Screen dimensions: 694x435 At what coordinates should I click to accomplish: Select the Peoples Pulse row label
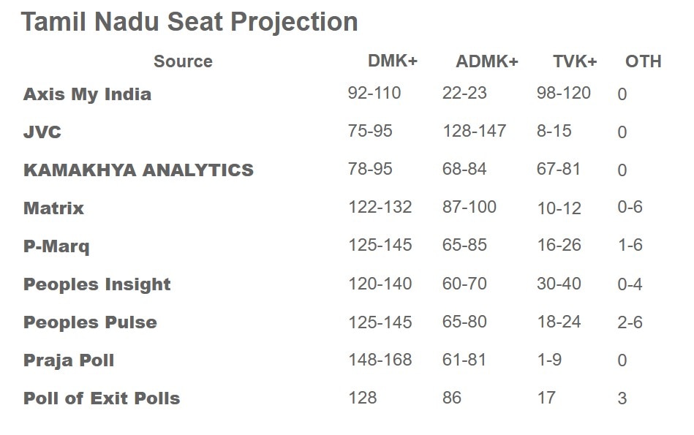[90, 322]
